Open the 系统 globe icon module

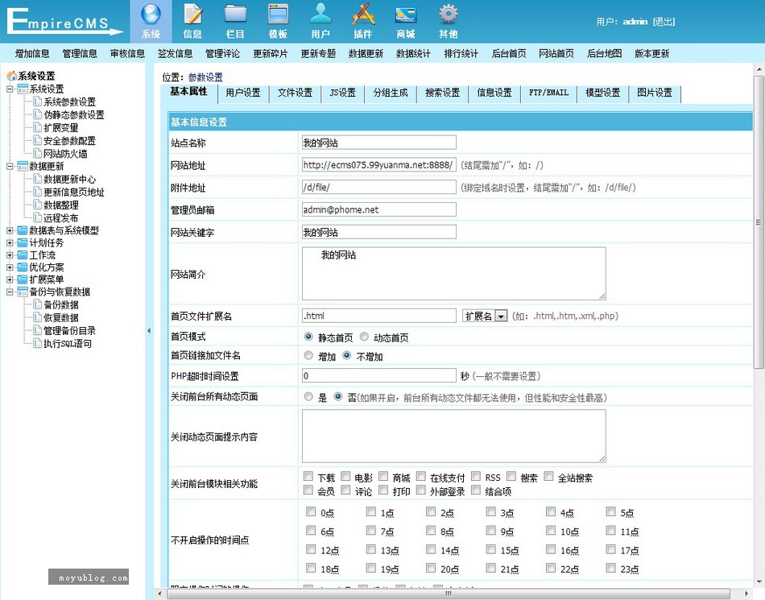click(151, 14)
